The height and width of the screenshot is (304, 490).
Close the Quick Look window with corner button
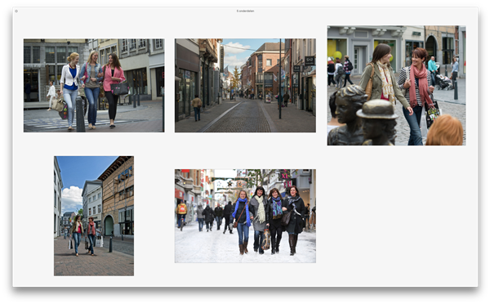tap(16, 11)
